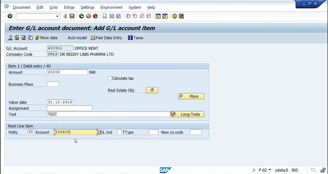
Task: Open the command field dropdown arrow
Action: pyautogui.click(x=57, y=16)
